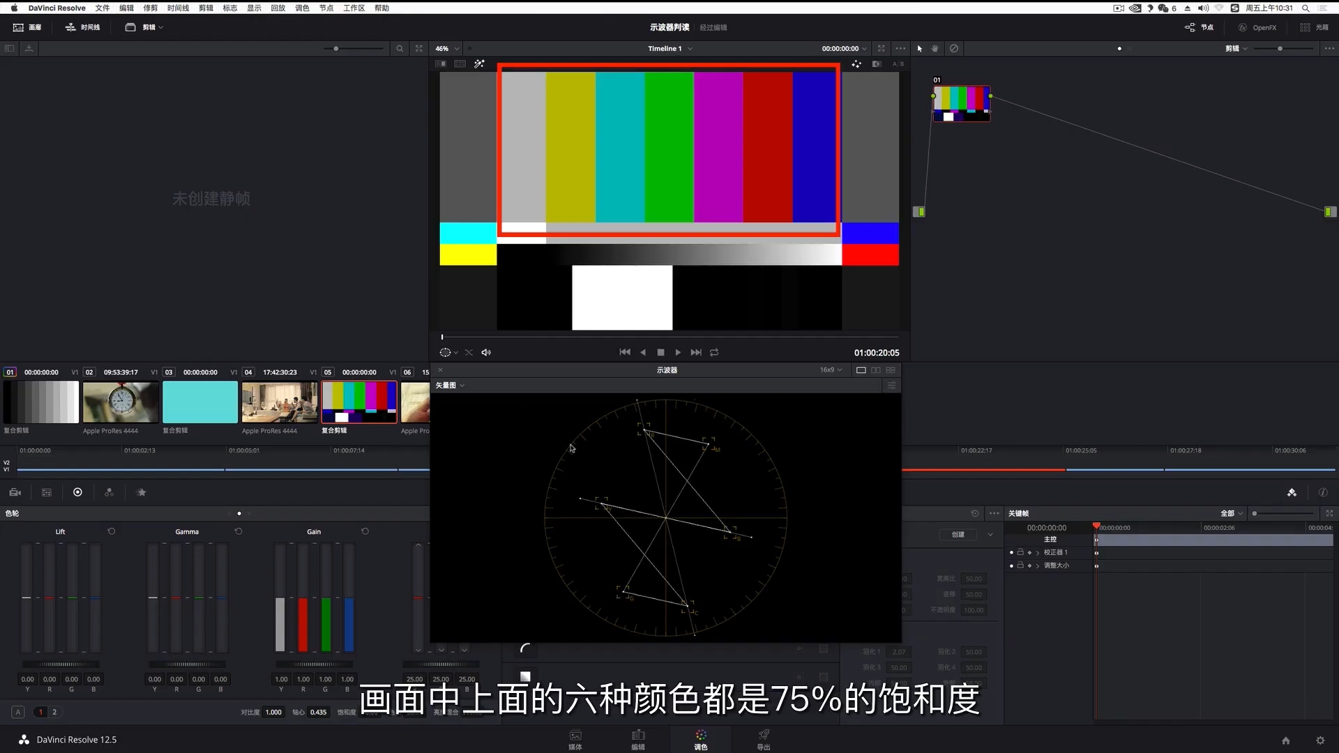The image size is (1339, 753).
Task: Select the color bars clip thumbnail
Action: coord(358,402)
